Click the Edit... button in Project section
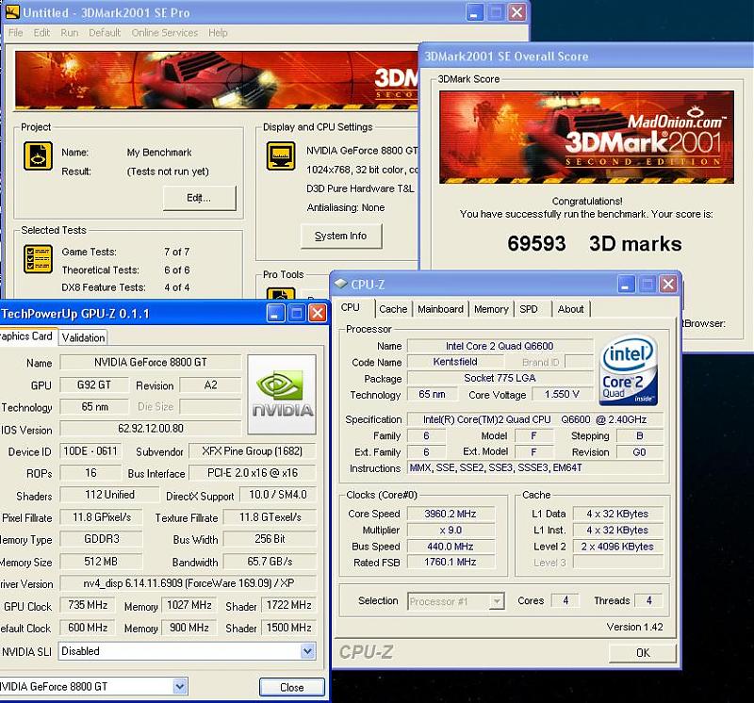The height and width of the screenshot is (703, 754). (199, 198)
